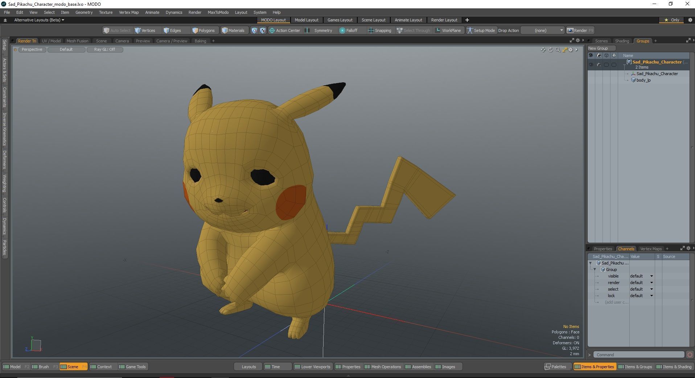Toggle visibility eye for Sad_Pikachu_Character group
The width and height of the screenshot is (695, 378).
(x=591, y=65)
